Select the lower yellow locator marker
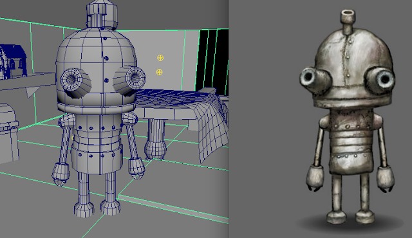 [x=159, y=72]
